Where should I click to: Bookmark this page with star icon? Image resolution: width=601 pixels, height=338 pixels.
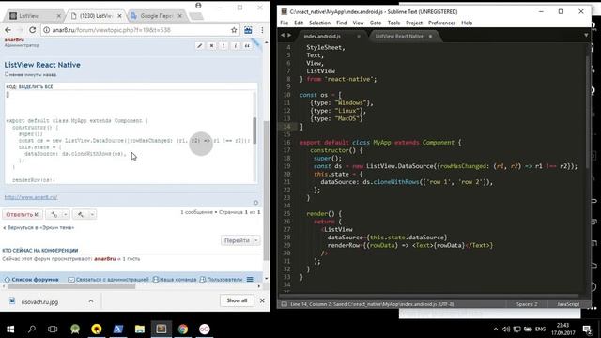pyautogui.click(x=234, y=30)
